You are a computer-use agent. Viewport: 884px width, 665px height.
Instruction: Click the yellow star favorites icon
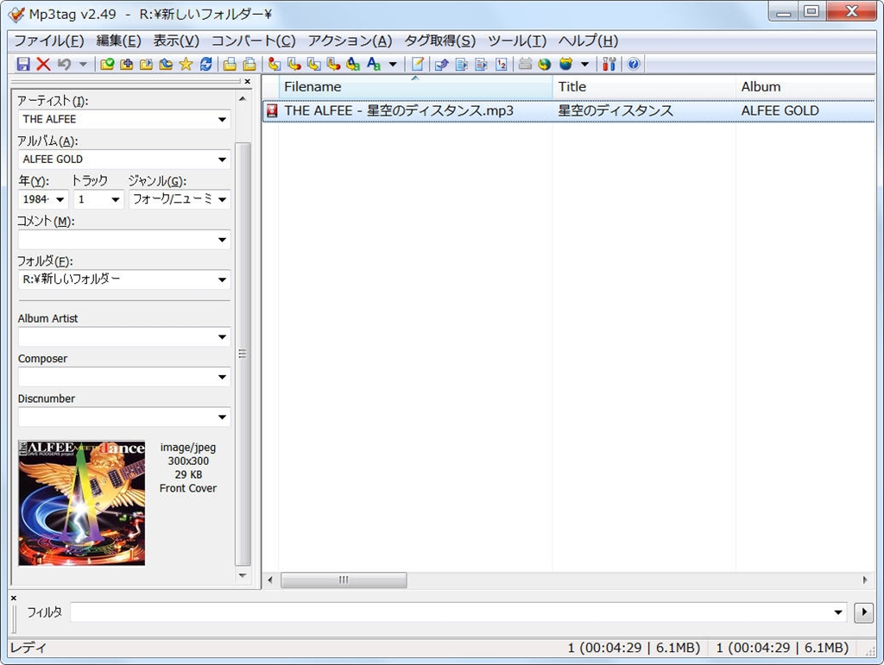[186, 64]
